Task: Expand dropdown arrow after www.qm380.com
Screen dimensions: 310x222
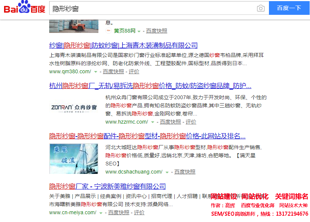Action: [x=95, y=72]
